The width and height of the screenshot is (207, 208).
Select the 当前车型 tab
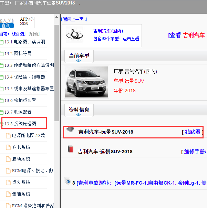[79, 56]
